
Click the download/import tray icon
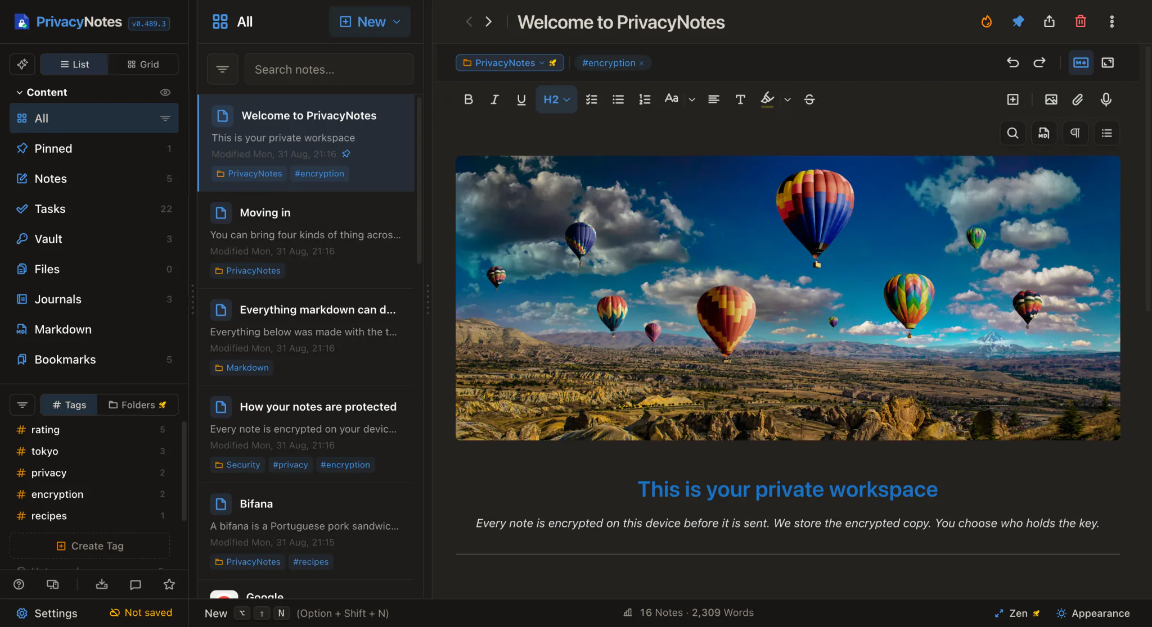[x=102, y=584]
